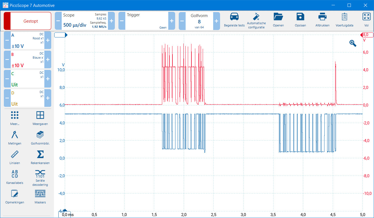Open the Linialen rulers tool
Screen dimensions: 374x218
[15, 154]
